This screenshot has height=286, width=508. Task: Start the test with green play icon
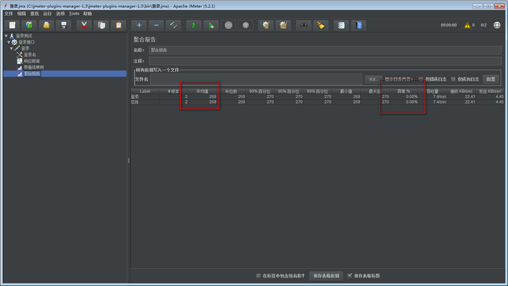[194, 25]
